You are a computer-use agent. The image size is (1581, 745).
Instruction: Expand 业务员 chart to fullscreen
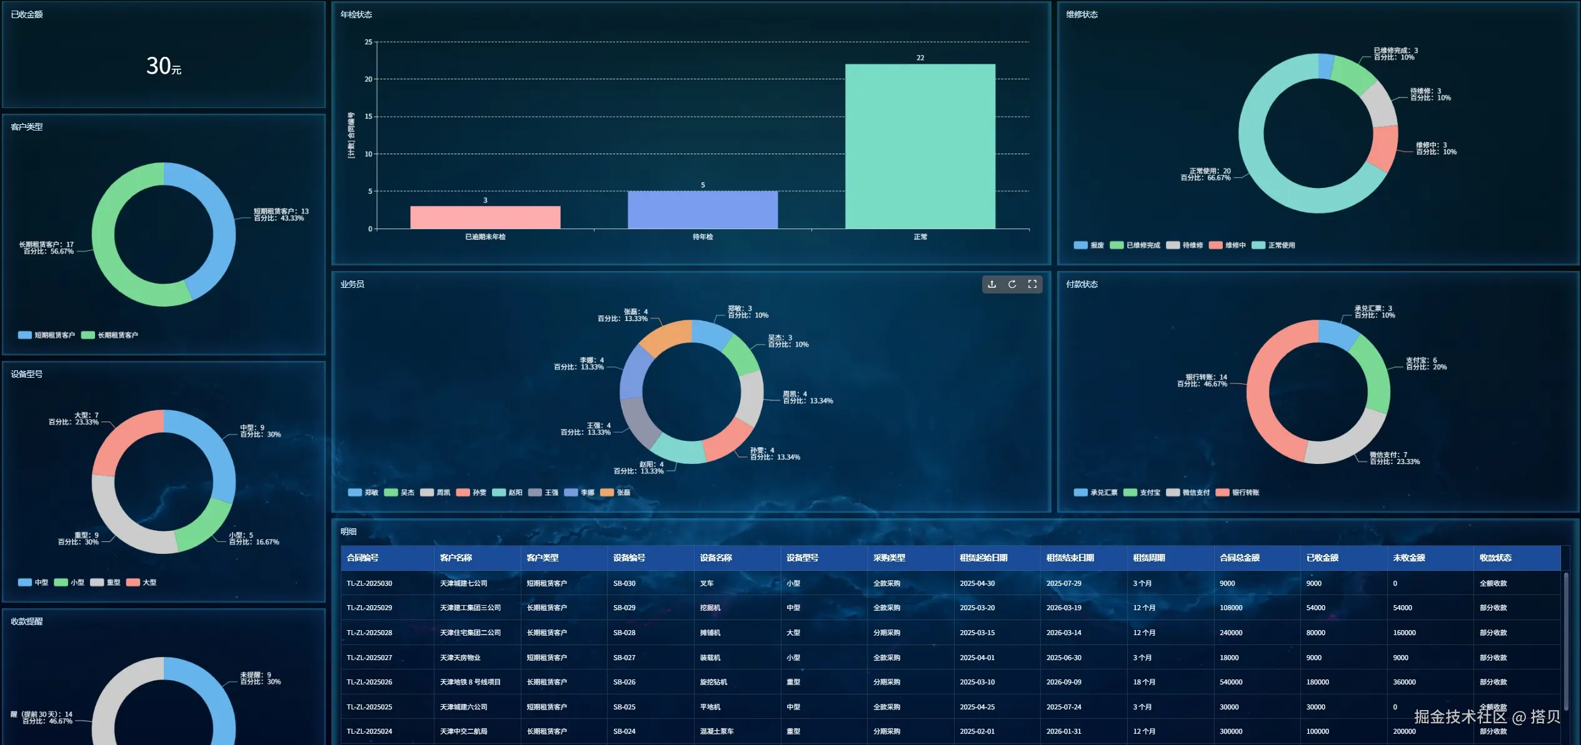(1032, 284)
